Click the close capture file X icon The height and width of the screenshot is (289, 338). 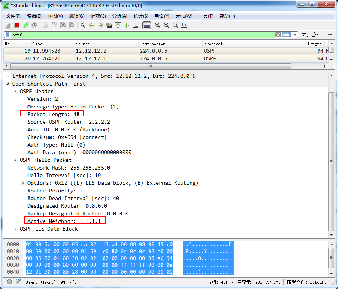tap(63, 26)
